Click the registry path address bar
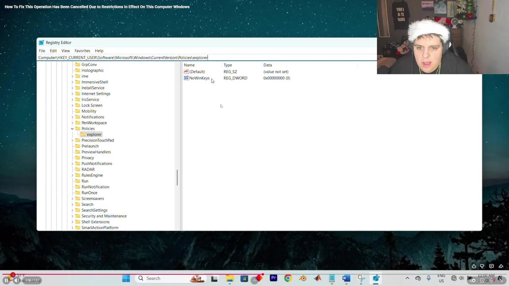The height and width of the screenshot is (286, 509). (x=207, y=58)
